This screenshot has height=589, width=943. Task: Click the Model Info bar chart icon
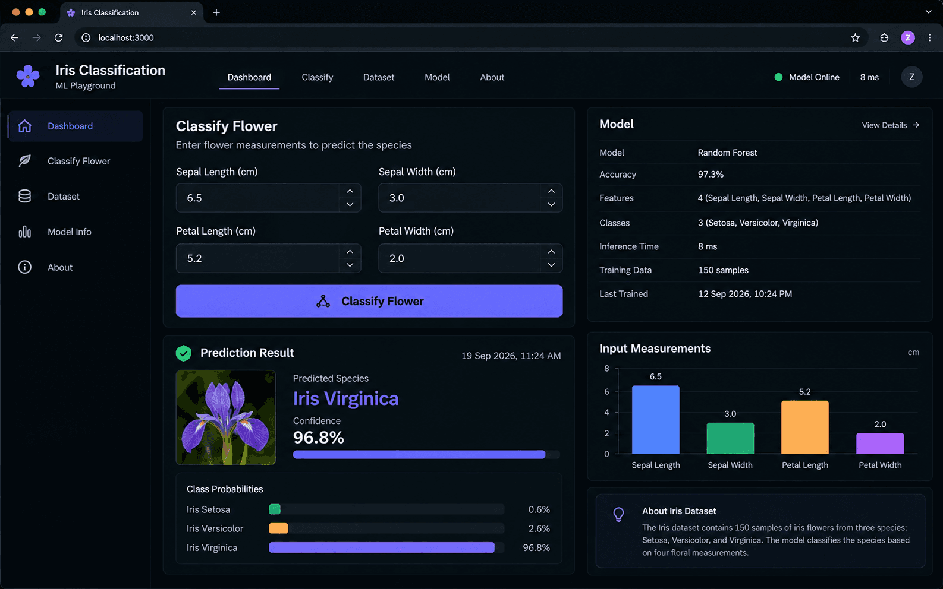point(24,232)
